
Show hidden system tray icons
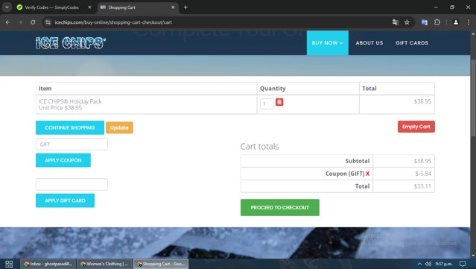(x=419, y=264)
